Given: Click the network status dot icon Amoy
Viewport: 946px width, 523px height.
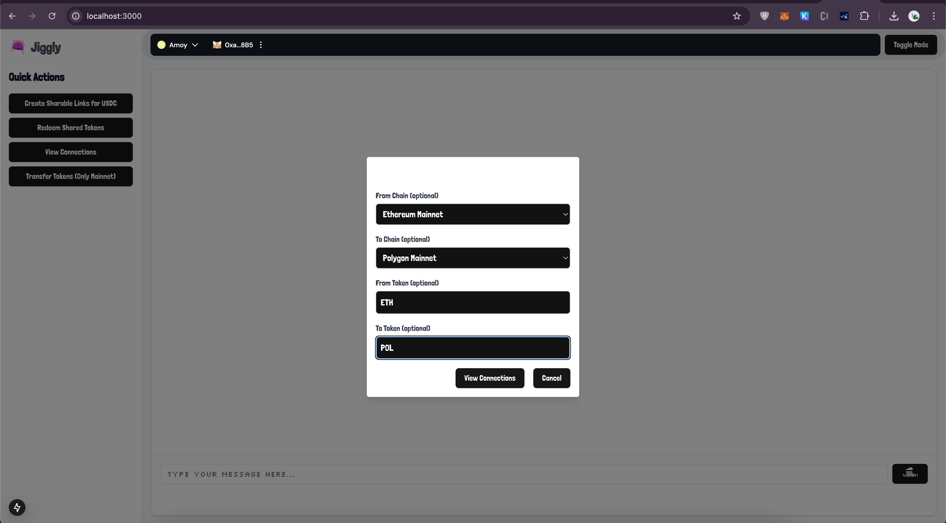Looking at the screenshot, I should [x=161, y=45].
